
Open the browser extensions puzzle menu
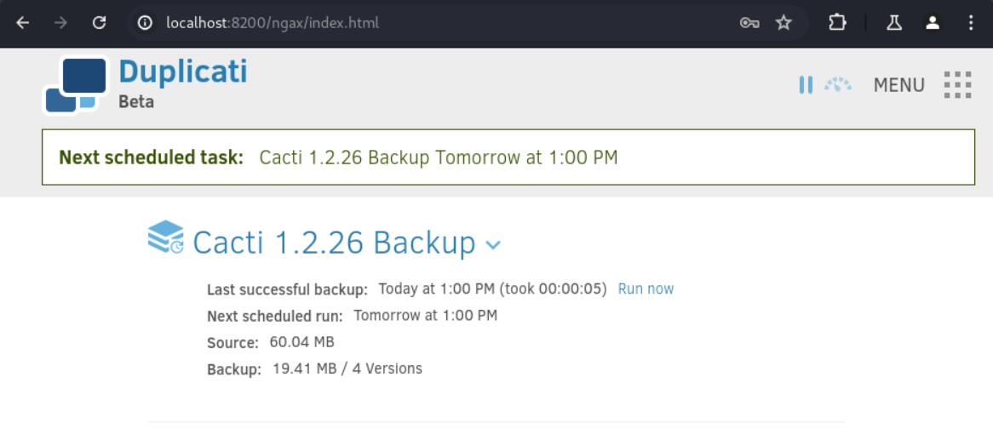pos(837,23)
